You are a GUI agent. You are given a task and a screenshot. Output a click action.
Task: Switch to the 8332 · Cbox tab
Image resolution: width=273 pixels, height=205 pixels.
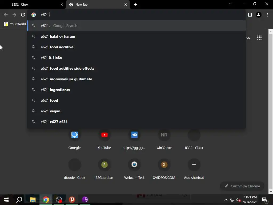tap(33, 5)
